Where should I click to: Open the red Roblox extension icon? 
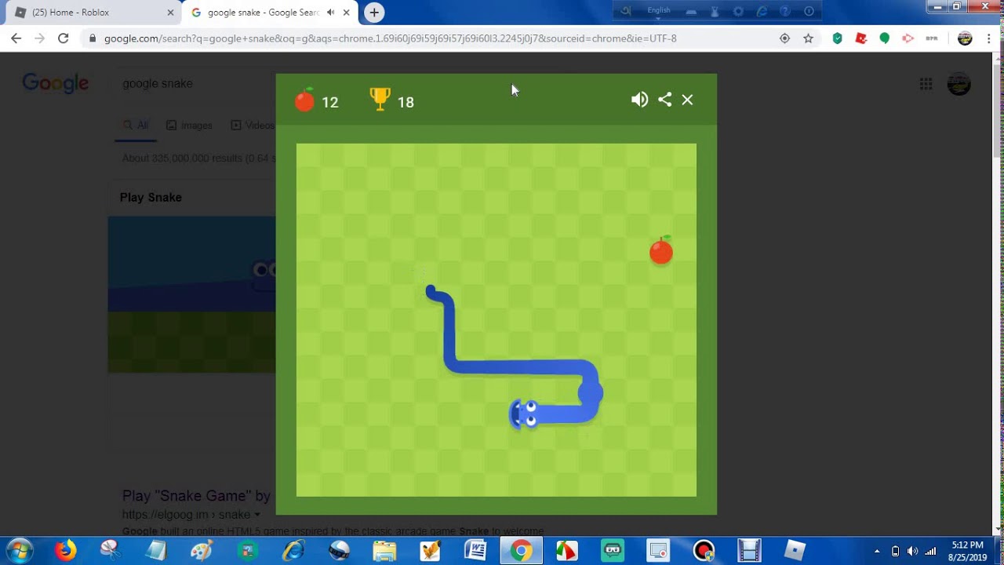[860, 38]
